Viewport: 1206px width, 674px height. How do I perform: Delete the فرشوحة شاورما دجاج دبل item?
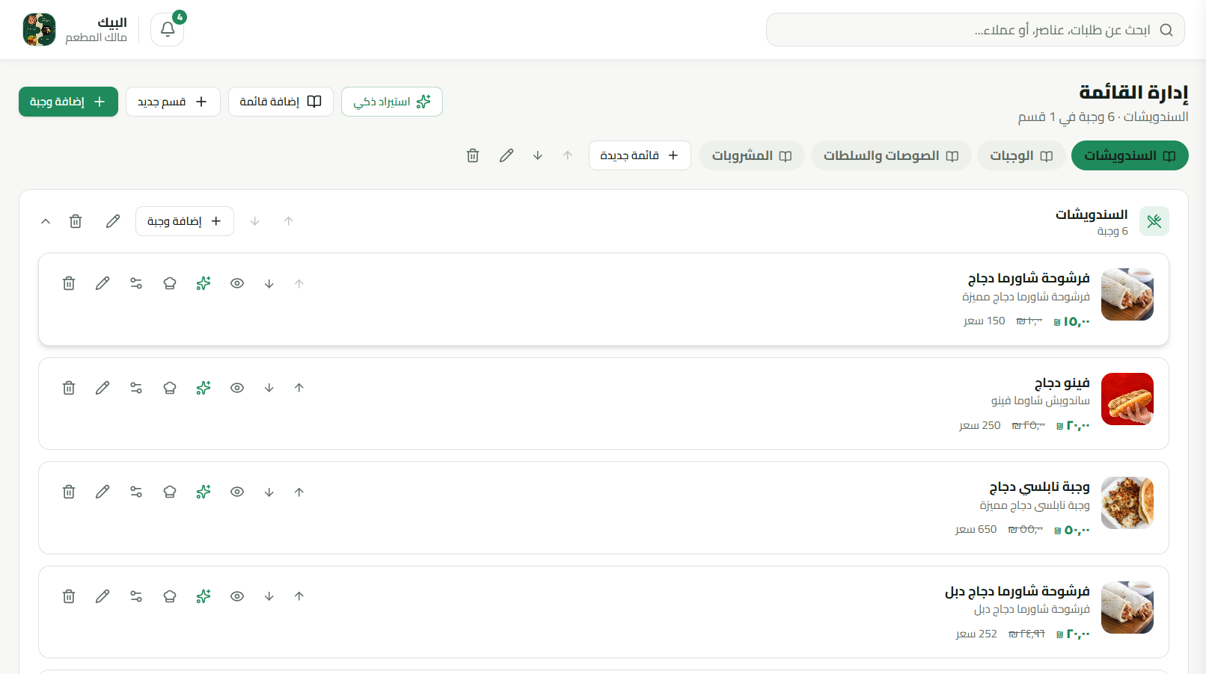click(69, 596)
